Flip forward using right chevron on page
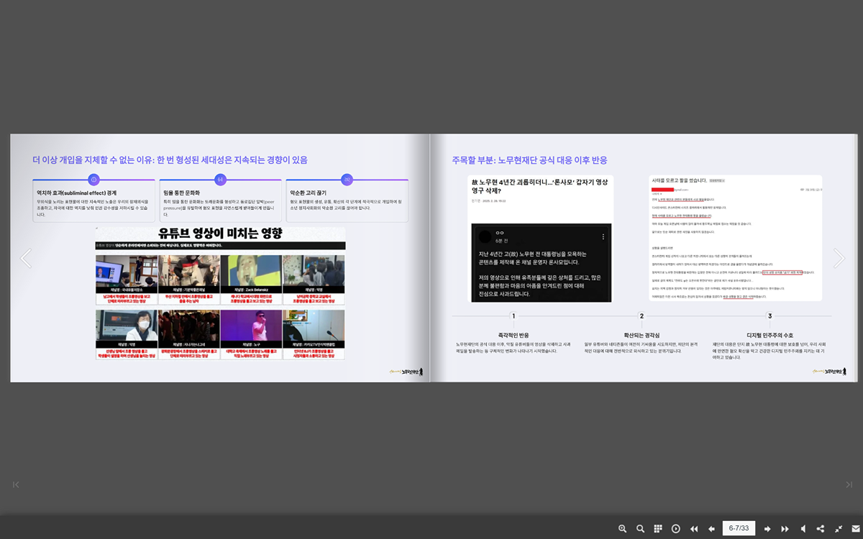This screenshot has width=863, height=539. pos(839,258)
